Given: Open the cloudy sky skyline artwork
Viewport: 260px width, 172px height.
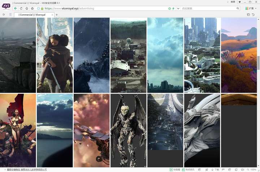Looking at the screenshot, I should 165,55.
